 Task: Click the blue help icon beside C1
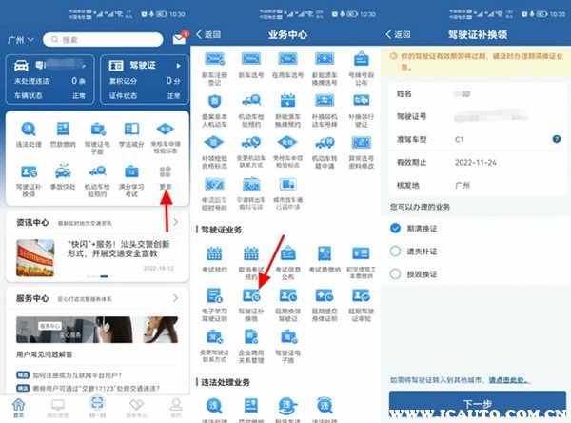pyautogui.click(x=557, y=139)
